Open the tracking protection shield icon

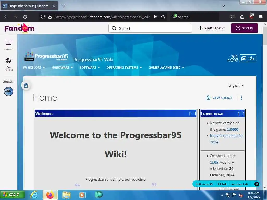(43, 17)
